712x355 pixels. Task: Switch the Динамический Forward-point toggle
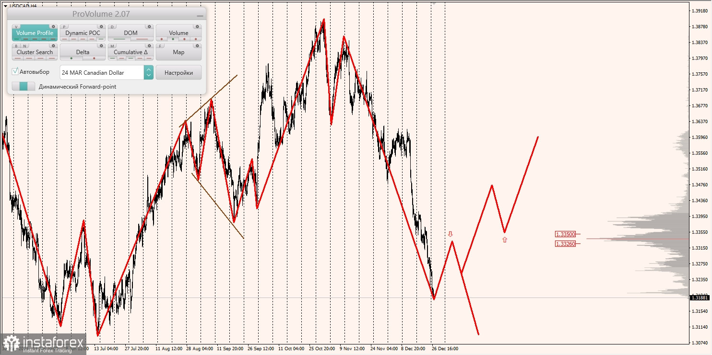(24, 86)
